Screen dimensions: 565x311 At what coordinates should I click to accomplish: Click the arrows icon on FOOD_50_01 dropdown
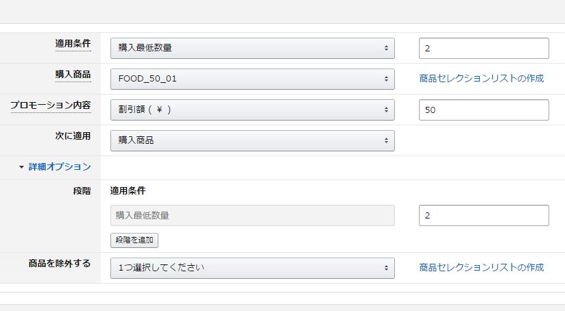[386, 79]
